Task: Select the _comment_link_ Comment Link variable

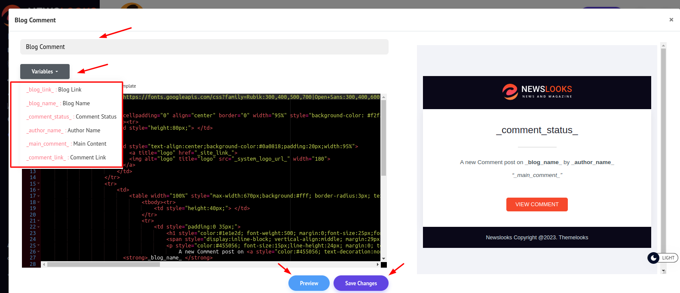Action: pyautogui.click(x=67, y=158)
